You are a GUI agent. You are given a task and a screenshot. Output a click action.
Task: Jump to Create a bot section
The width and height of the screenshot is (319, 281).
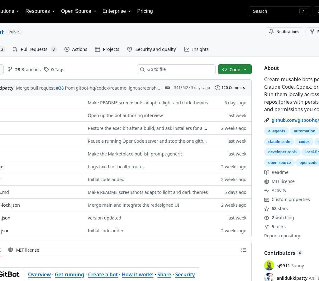pos(103,274)
